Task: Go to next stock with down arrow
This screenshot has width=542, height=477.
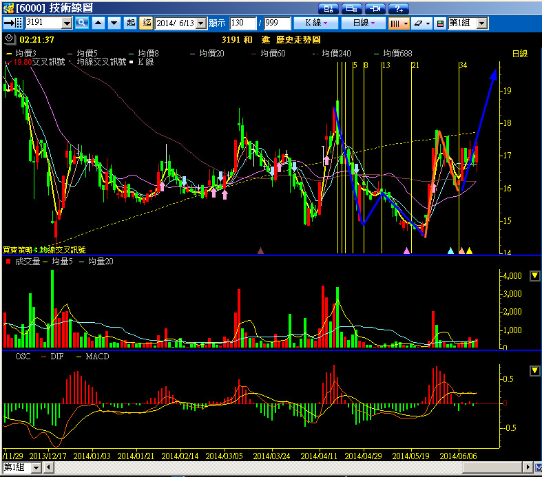Action: pyautogui.click(x=114, y=23)
